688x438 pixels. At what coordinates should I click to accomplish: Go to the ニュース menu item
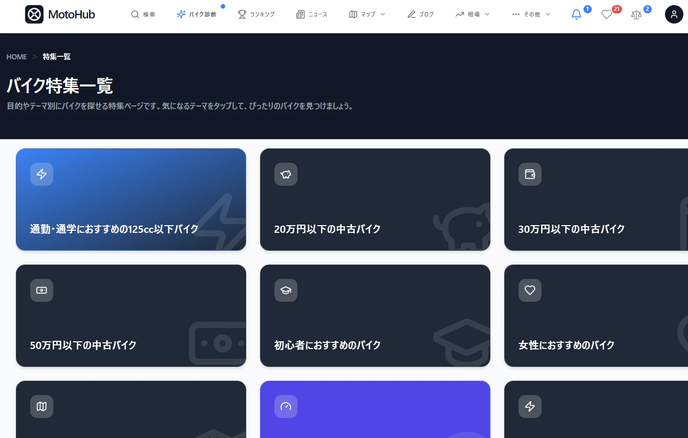[x=312, y=14]
